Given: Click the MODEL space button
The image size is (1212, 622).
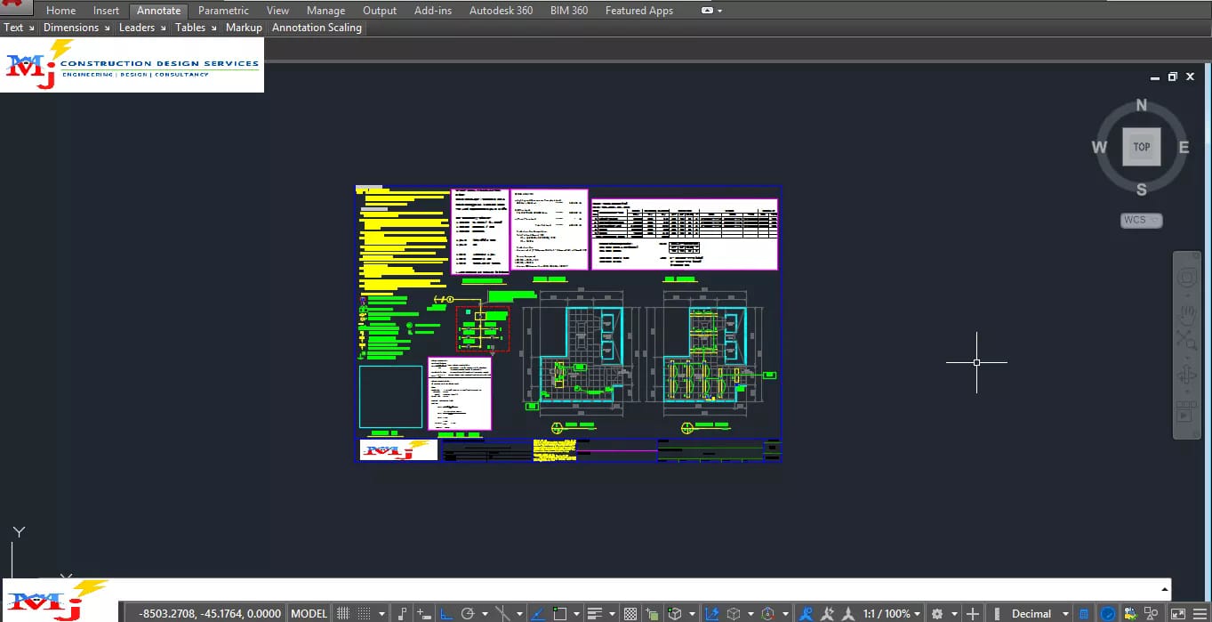Looking at the screenshot, I should pyautogui.click(x=309, y=613).
